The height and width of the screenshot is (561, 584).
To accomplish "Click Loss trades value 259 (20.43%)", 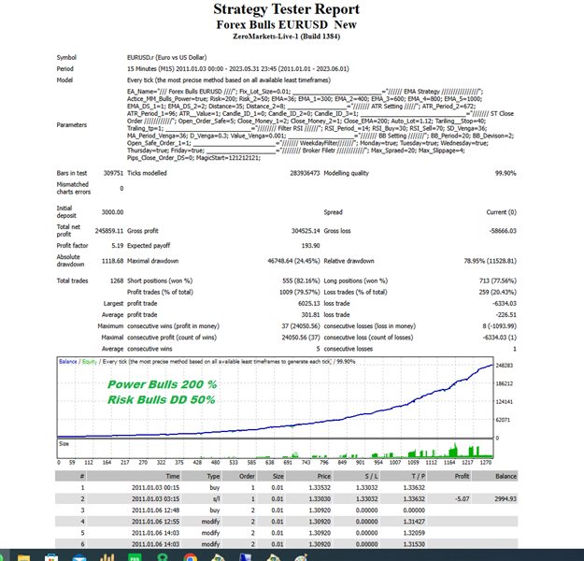I will [498, 292].
